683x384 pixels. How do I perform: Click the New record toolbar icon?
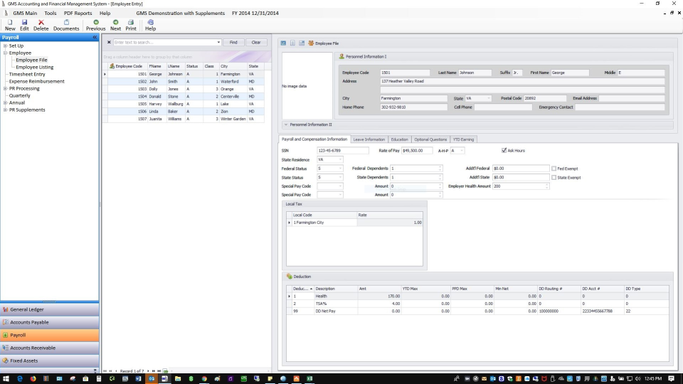(x=9, y=23)
